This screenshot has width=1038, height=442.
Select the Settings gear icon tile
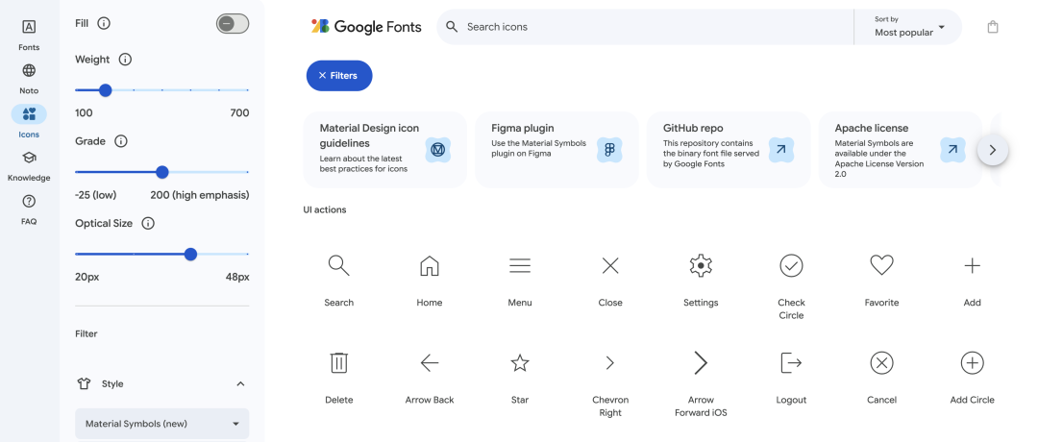point(701,280)
